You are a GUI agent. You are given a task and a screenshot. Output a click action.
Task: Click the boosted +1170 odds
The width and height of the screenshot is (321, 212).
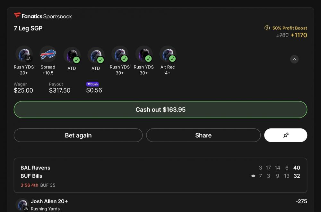(299, 35)
